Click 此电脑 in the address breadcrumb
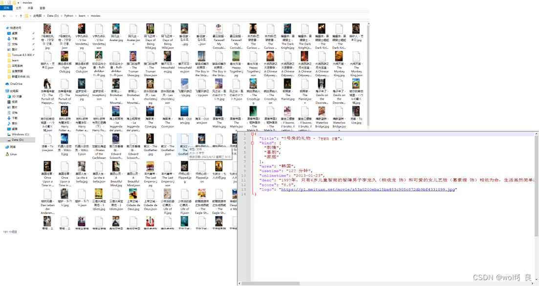Image resolution: width=539 pixels, height=286 pixels. (37, 16)
